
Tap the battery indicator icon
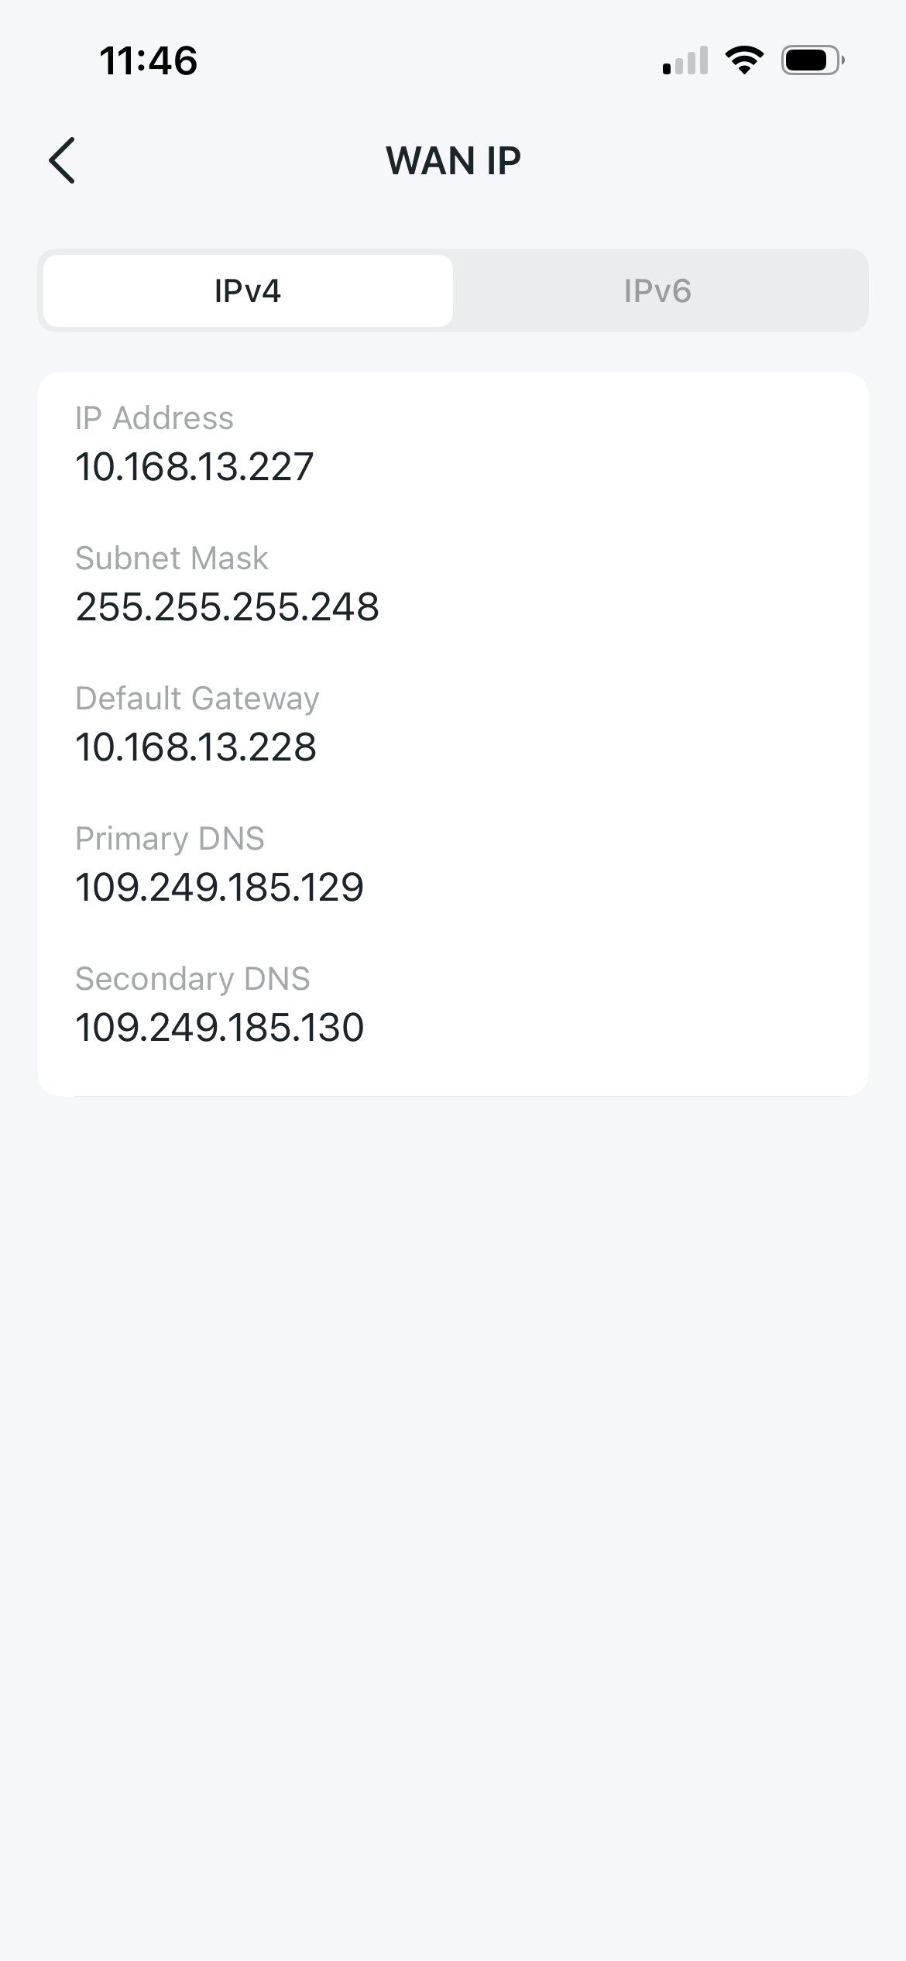[x=812, y=60]
